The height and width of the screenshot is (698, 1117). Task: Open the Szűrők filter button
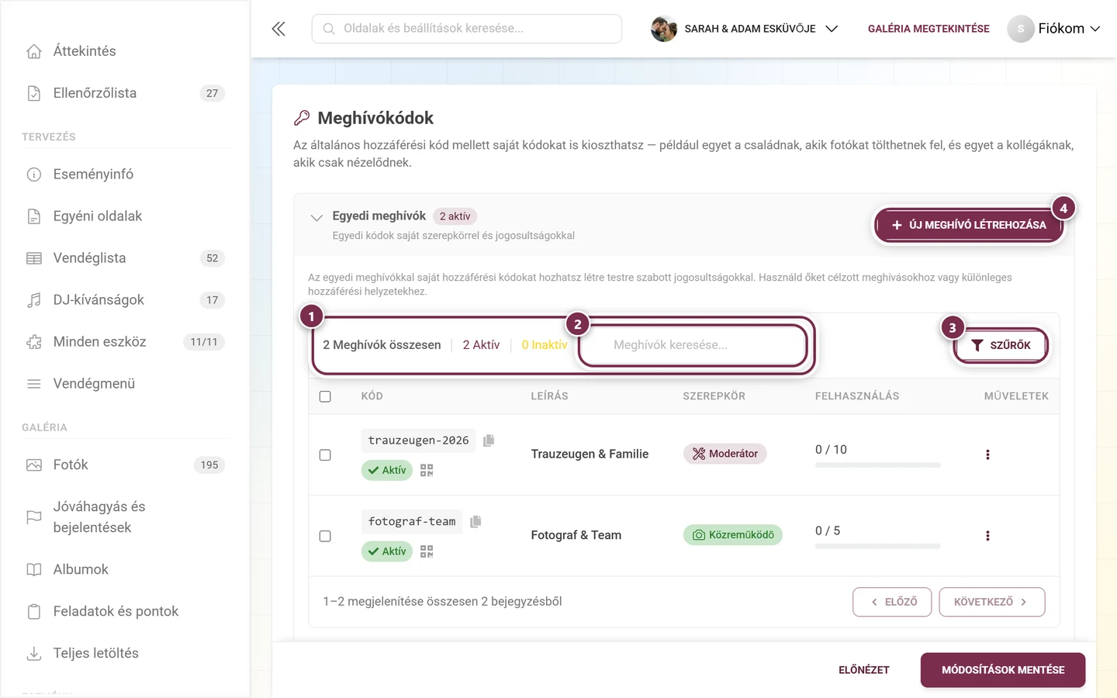click(1001, 345)
